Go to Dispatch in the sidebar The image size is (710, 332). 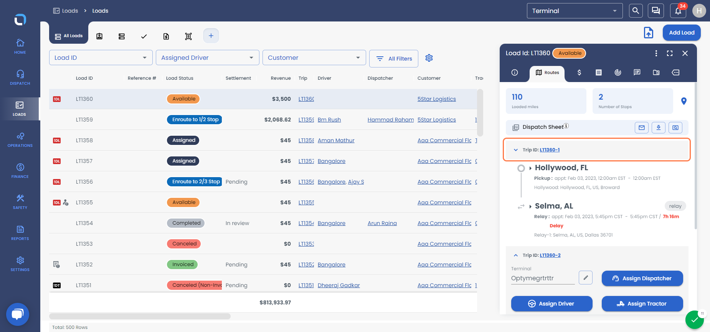pyautogui.click(x=20, y=77)
